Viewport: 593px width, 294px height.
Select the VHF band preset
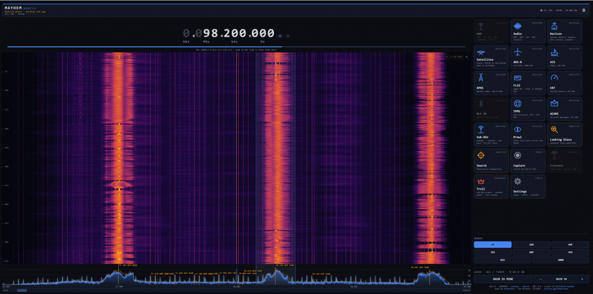pyautogui.click(x=570, y=244)
